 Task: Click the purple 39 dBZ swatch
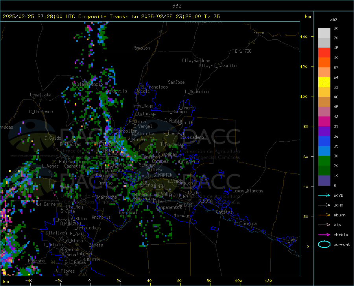(x=324, y=131)
